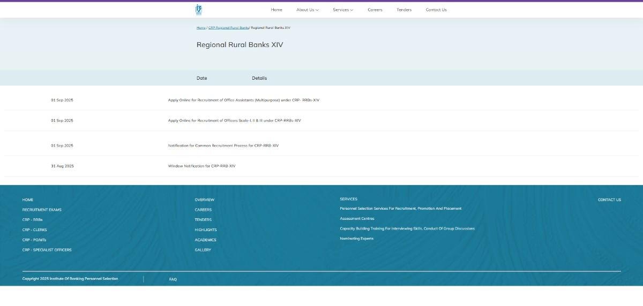Click the IBPS logo in header
The image size is (643, 306).
(x=199, y=10)
